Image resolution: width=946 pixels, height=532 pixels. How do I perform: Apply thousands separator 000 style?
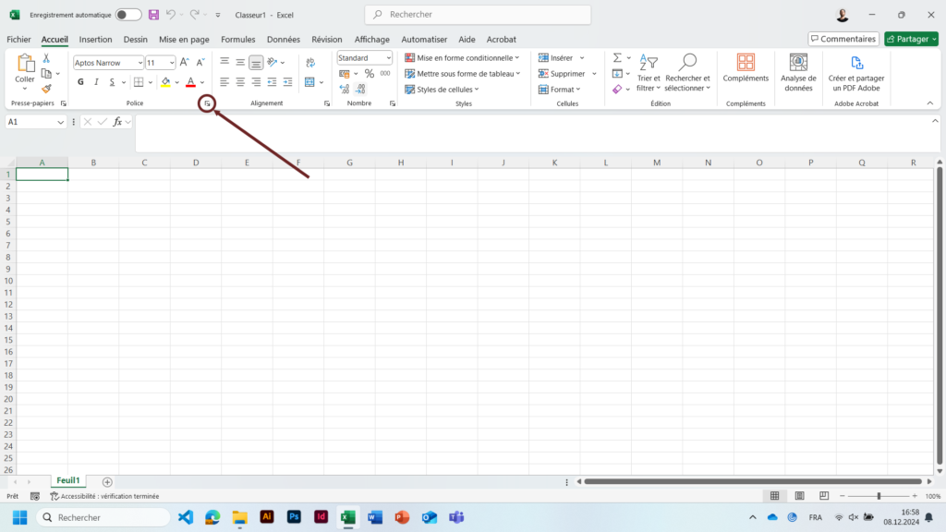(x=385, y=74)
